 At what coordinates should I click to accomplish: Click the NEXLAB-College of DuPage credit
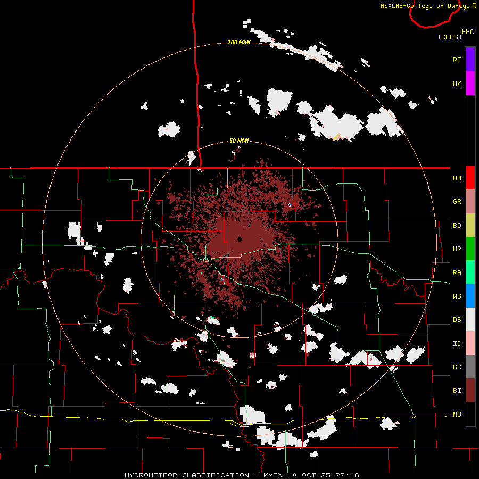428,6
